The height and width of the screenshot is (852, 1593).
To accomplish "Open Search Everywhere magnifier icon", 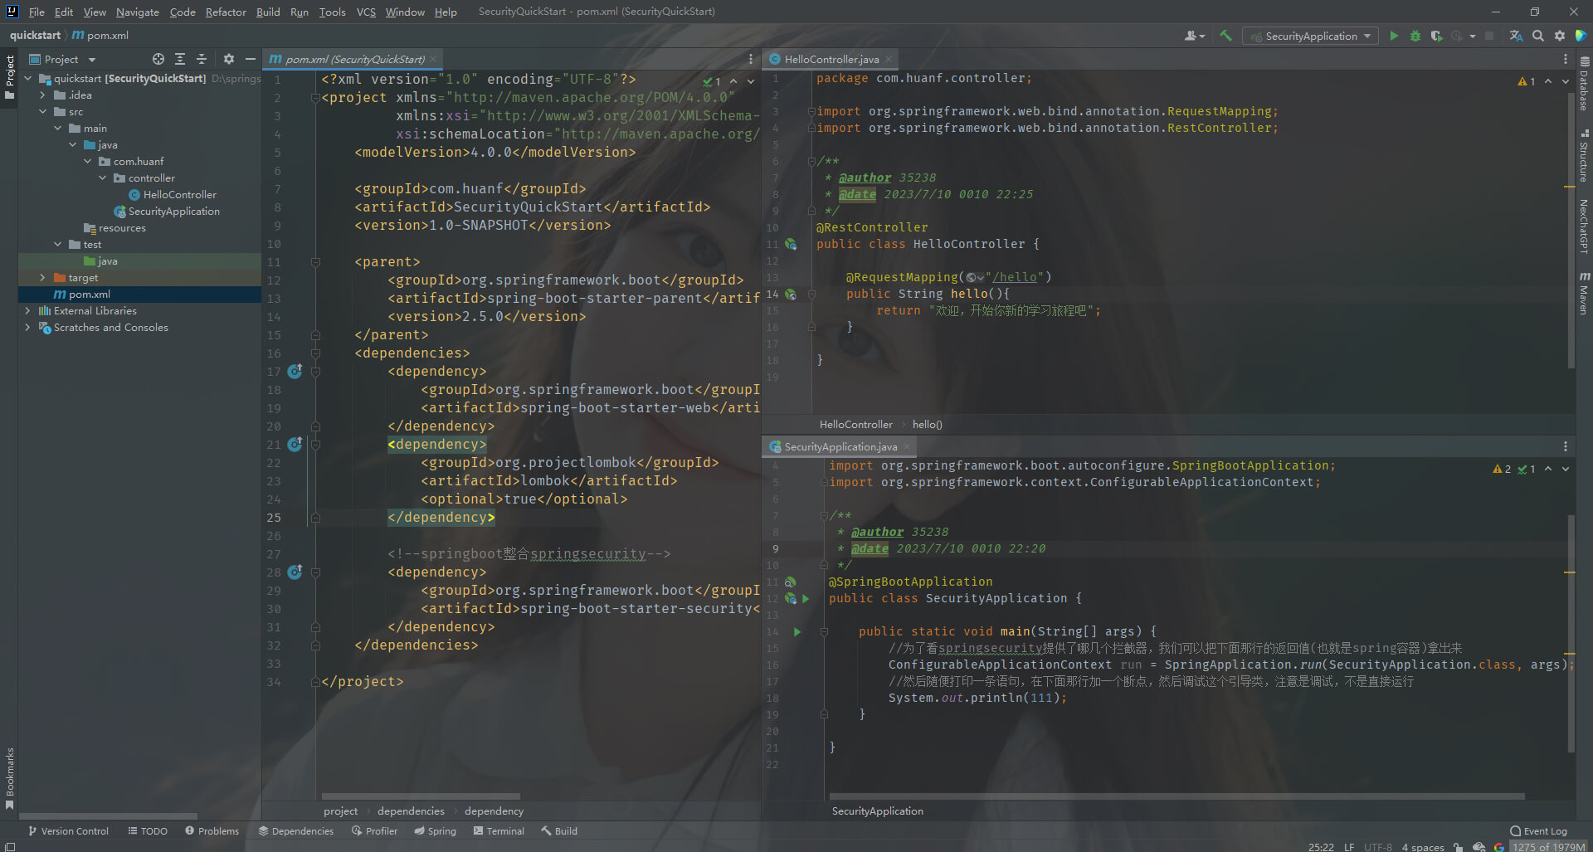I will coord(1538,36).
